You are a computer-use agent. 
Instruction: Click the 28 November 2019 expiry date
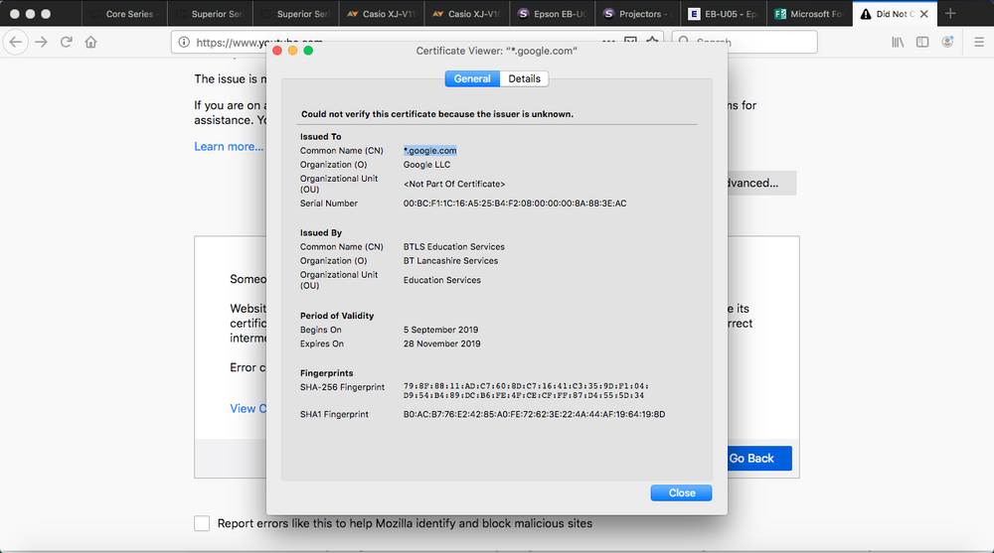[442, 344]
